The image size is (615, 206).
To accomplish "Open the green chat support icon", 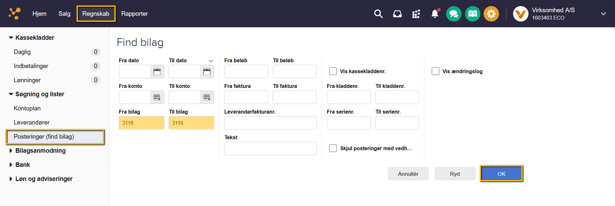I will tap(453, 14).
